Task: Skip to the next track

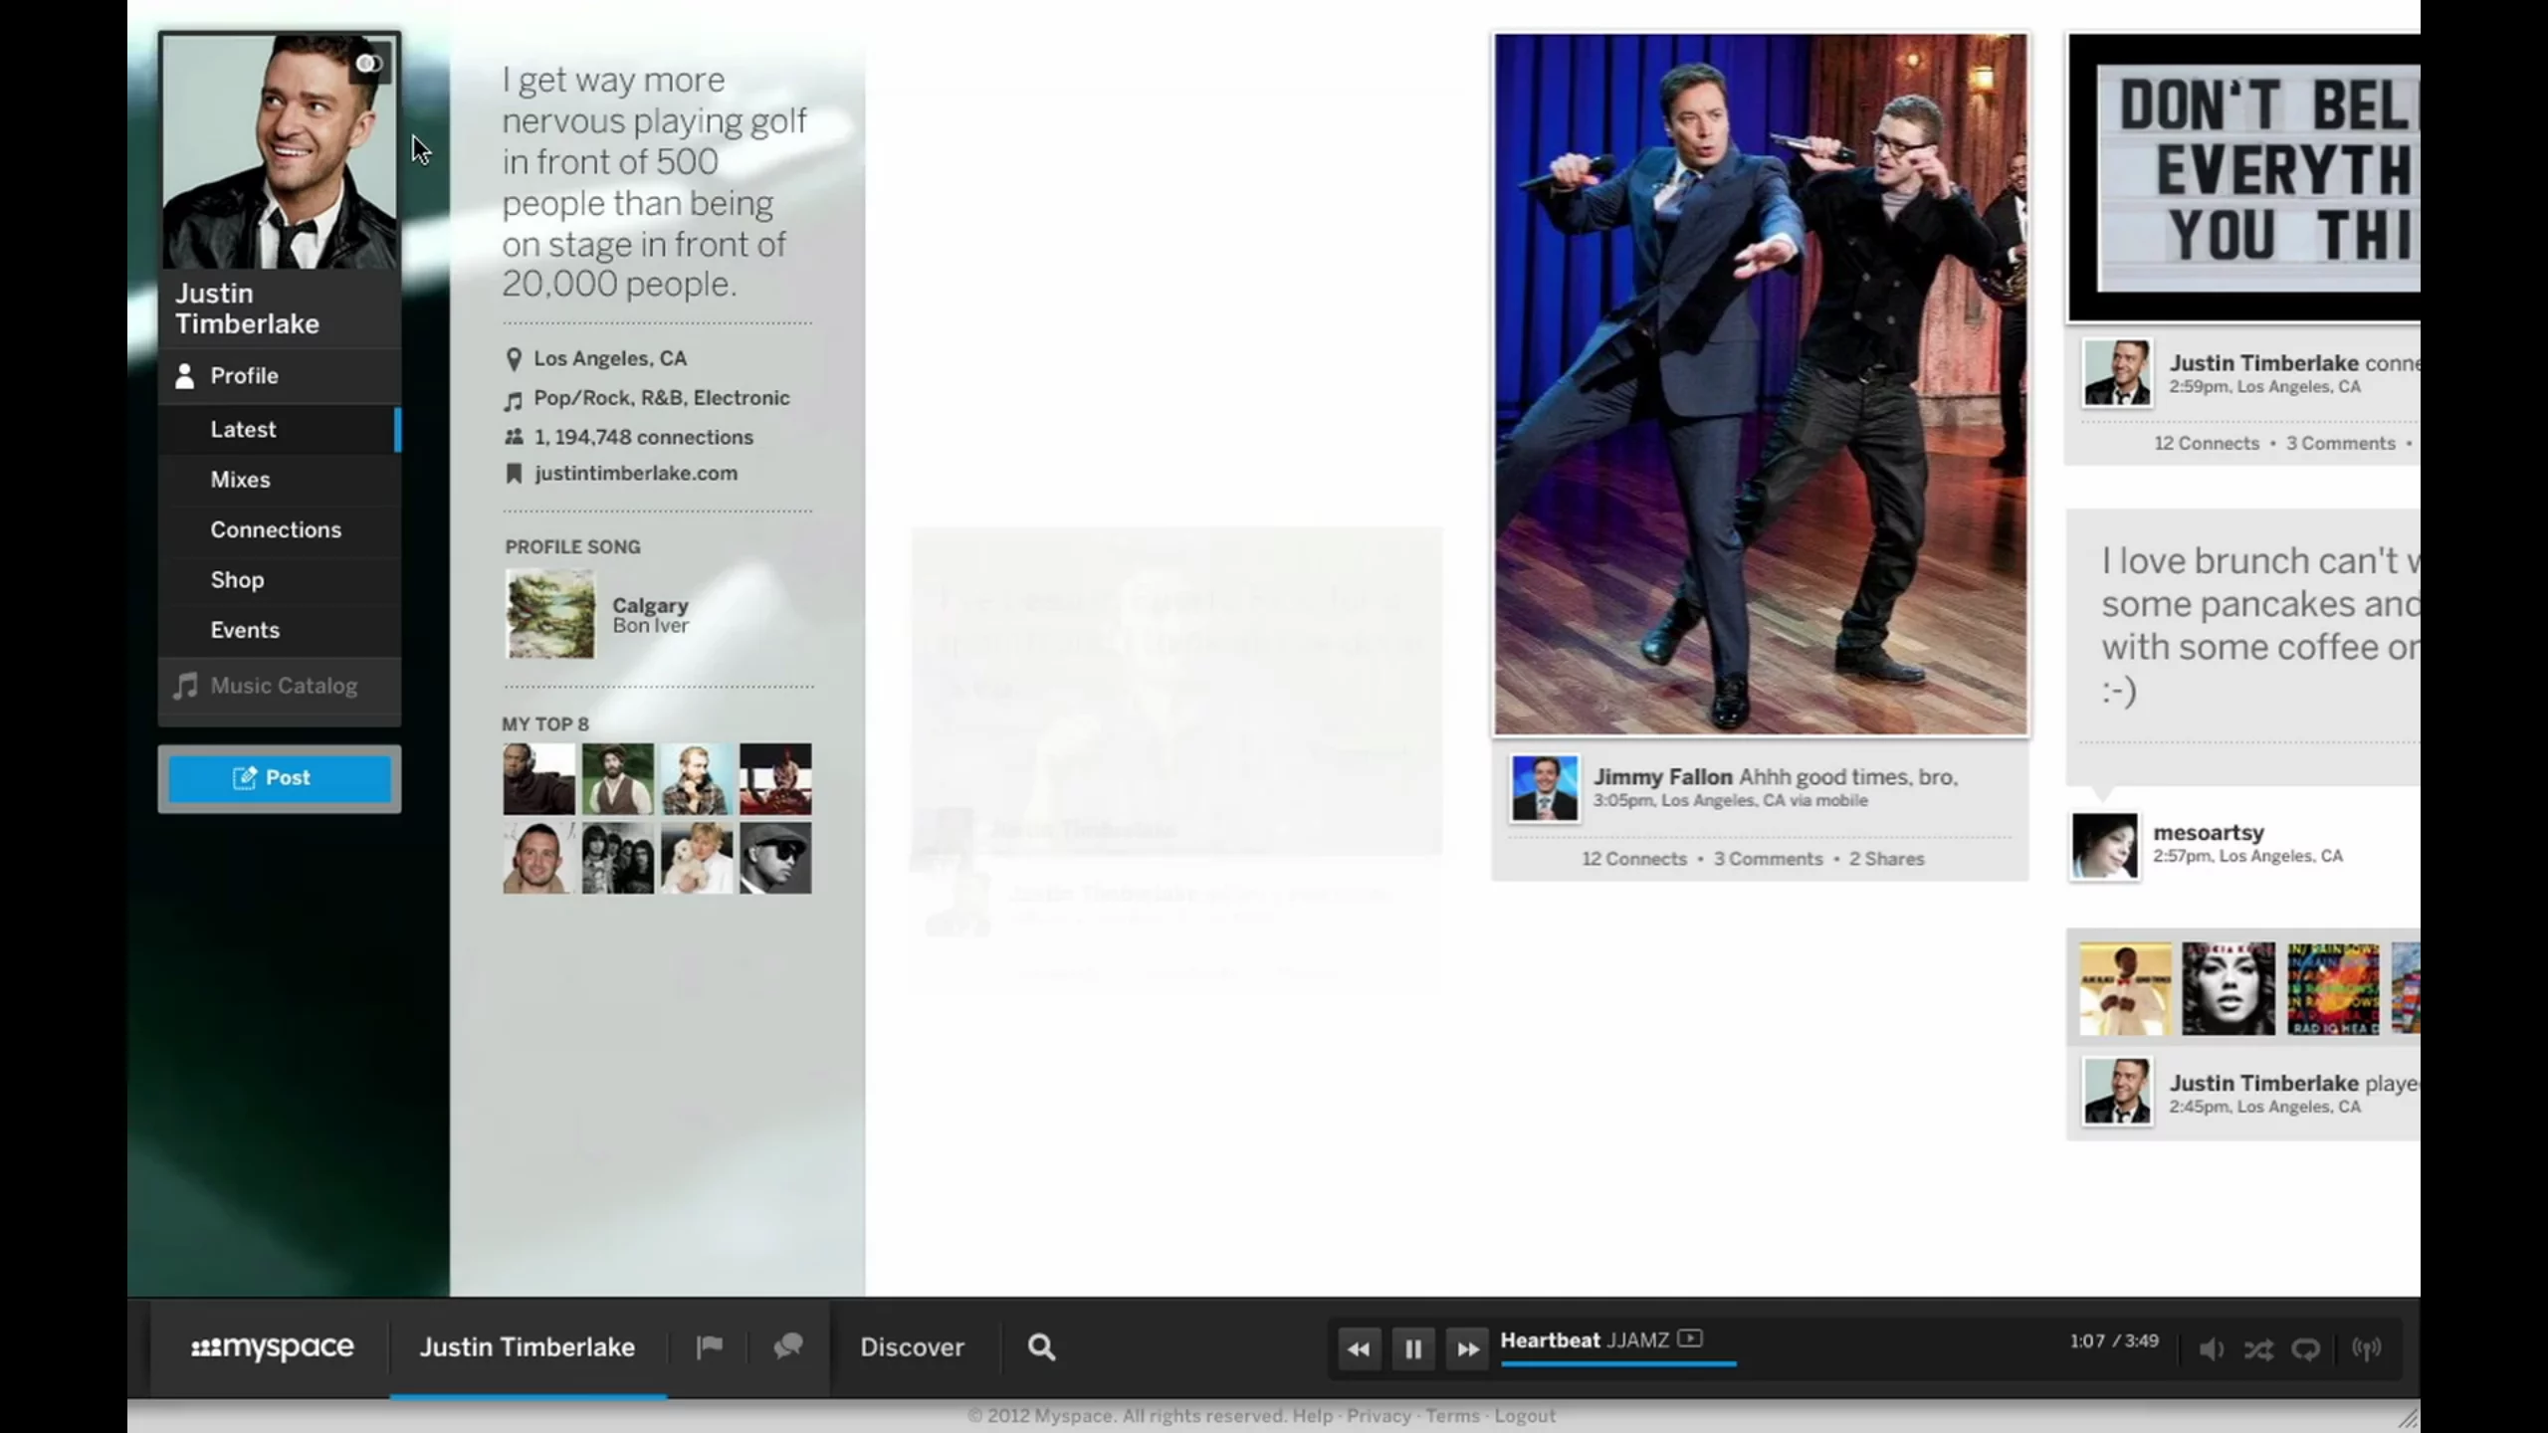Action: pyautogui.click(x=1467, y=1349)
